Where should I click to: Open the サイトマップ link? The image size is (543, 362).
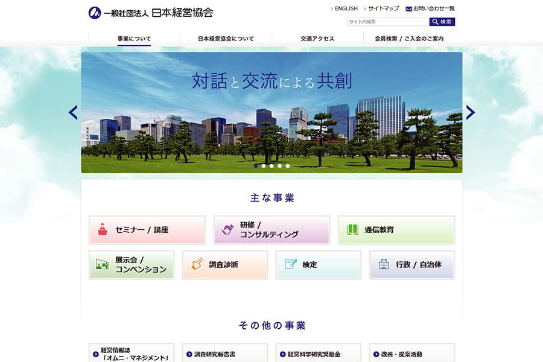tap(383, 8)
